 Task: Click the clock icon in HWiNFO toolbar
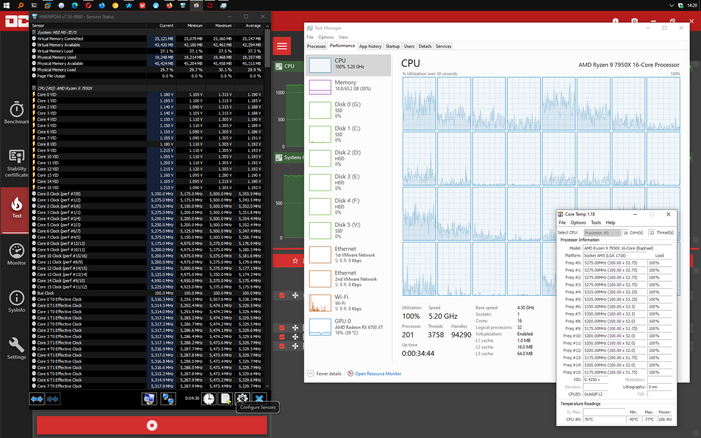tap(209, 399)
